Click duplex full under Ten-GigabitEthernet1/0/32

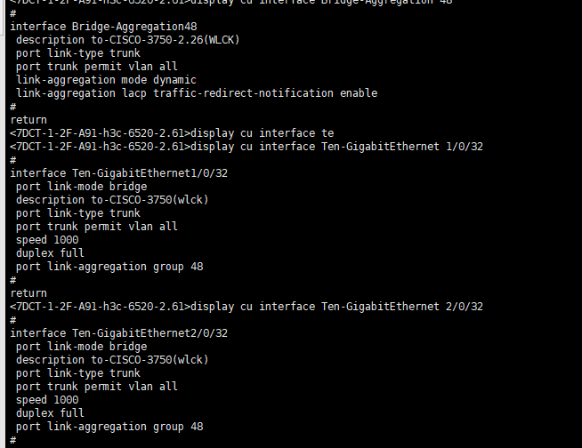(x=50, y=253)
